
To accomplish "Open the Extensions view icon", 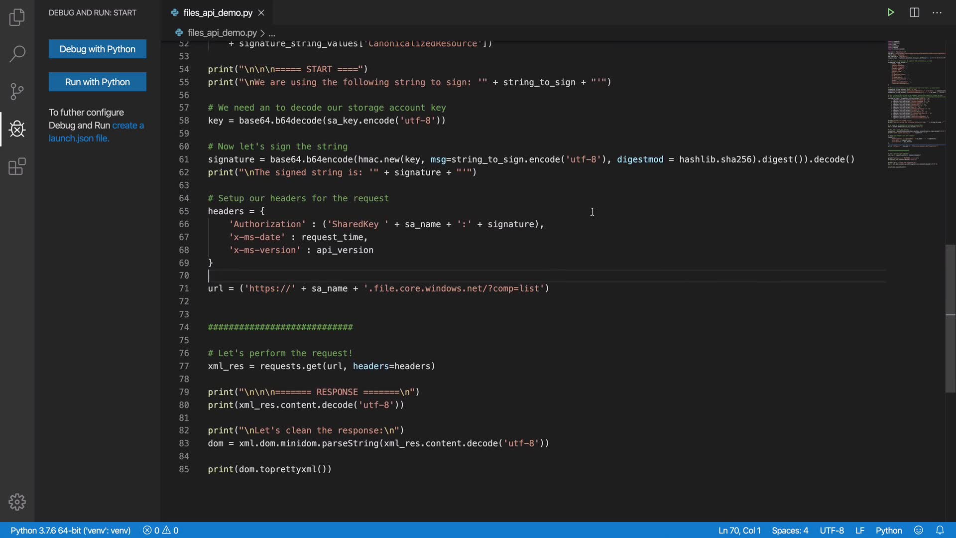I will (x=17, y=166).
